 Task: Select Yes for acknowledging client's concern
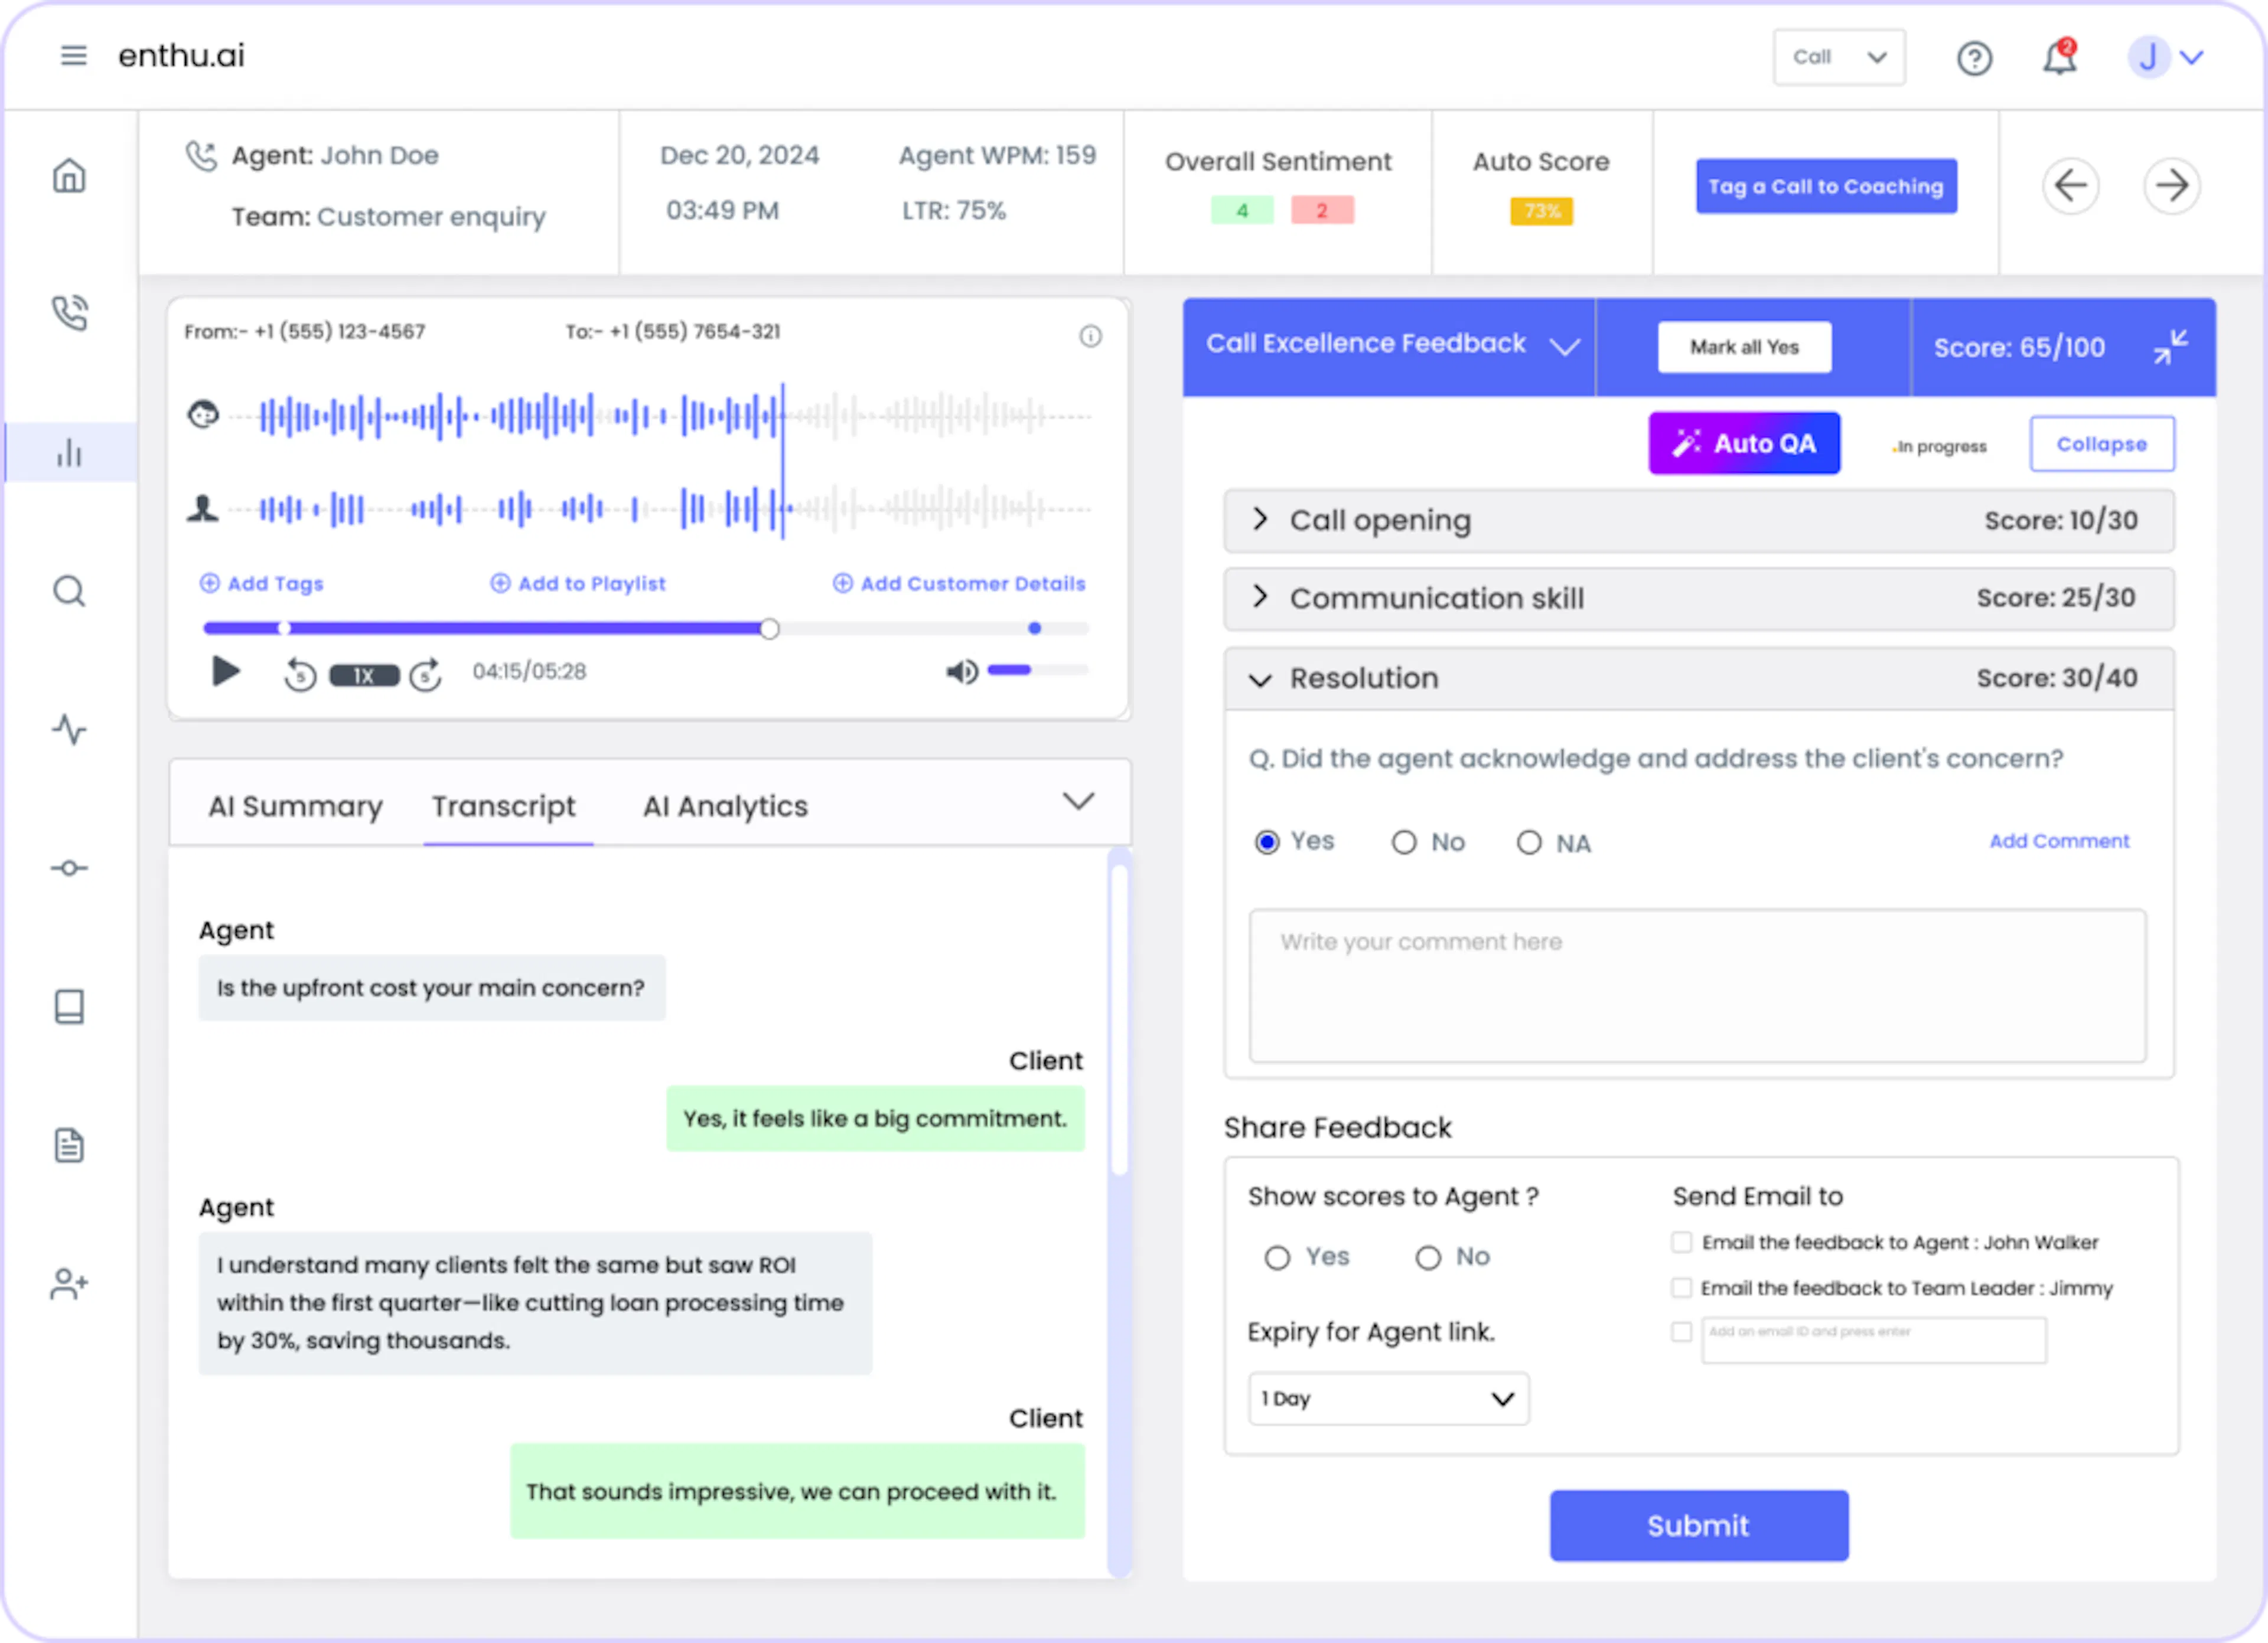[x=1267, y=842]
